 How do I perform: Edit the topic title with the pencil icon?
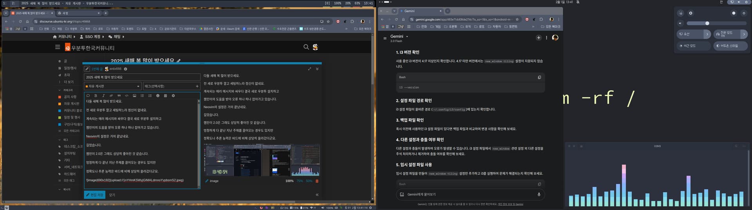[x=179, y=61]
